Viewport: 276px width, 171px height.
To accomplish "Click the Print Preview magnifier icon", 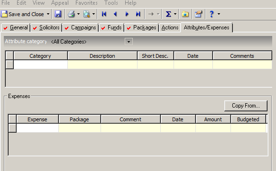I will pos(87,14).
